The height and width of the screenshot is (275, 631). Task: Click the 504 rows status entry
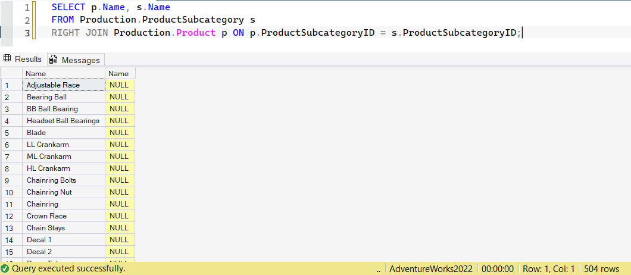(x=602, y=268)
